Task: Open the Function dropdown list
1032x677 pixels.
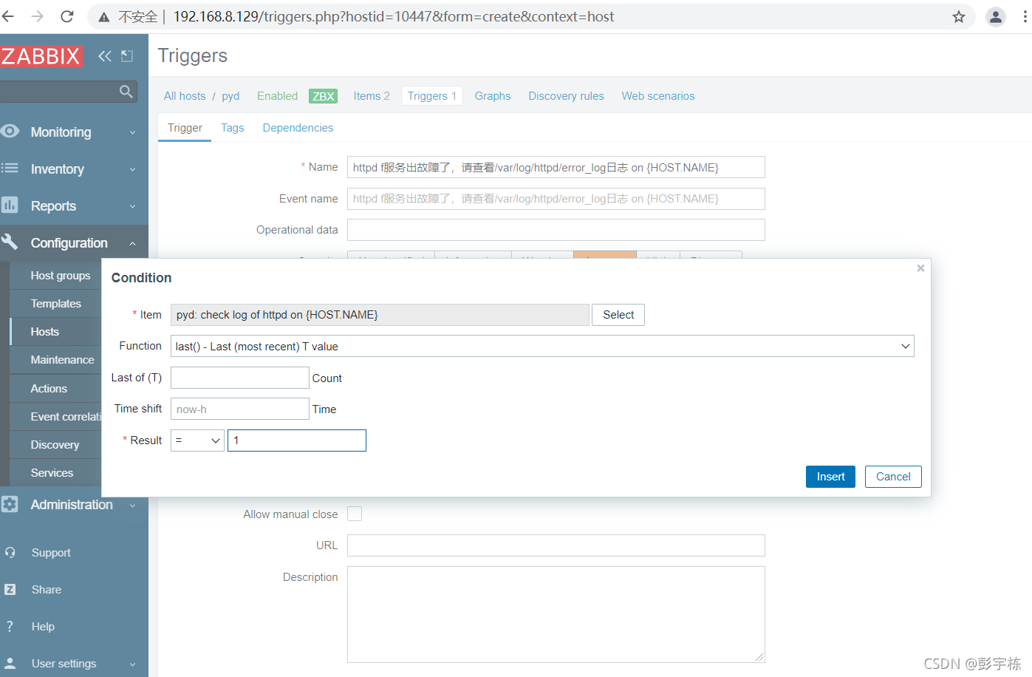Action: tap(542, 346)
